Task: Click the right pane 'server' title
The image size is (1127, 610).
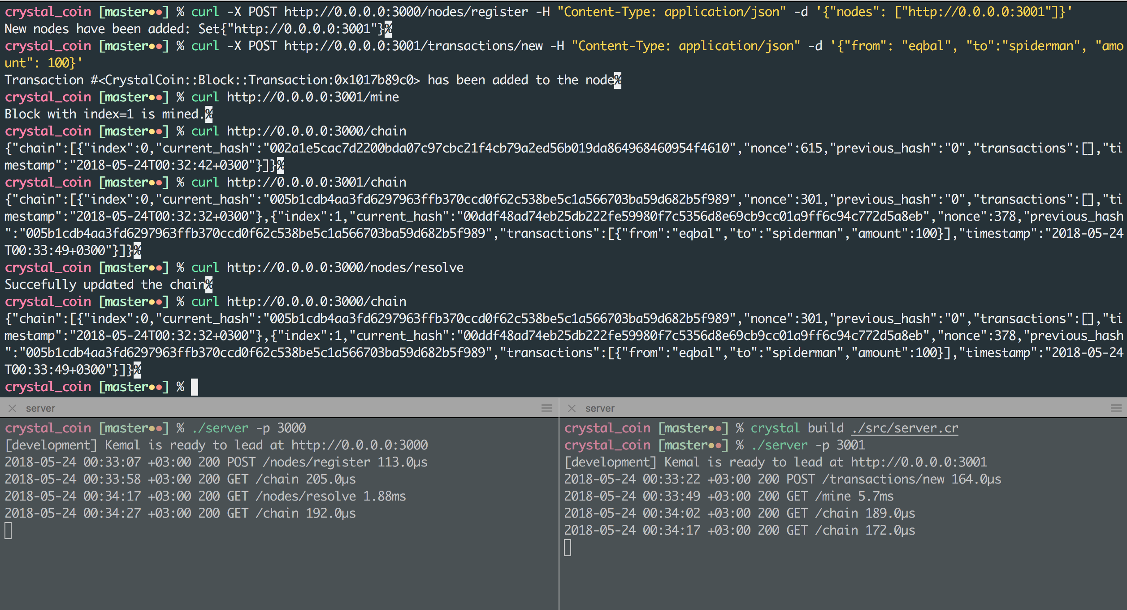Action: pyautogui.click(x=600, y=408)
